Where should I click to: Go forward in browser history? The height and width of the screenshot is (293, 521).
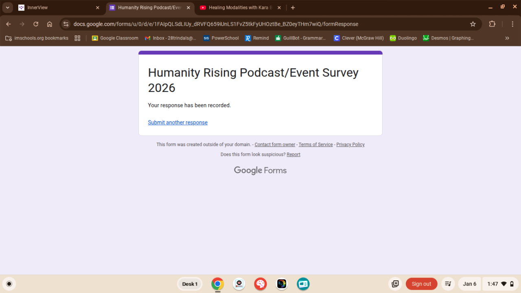(22, 24)
